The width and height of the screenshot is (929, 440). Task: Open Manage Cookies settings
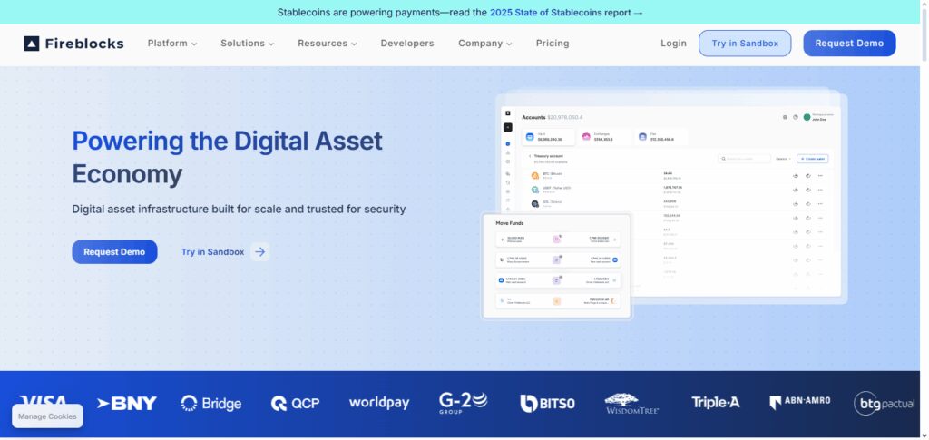point(47,416)
